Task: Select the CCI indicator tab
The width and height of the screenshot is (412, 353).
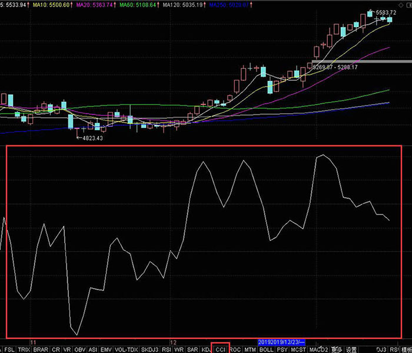Action: (x=220, y=349)
